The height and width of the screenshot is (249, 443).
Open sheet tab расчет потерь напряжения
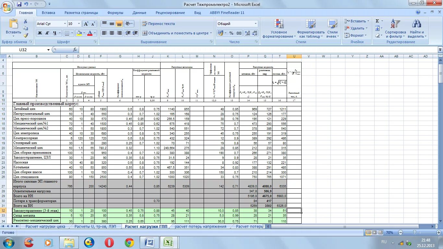tap(200, 227)
